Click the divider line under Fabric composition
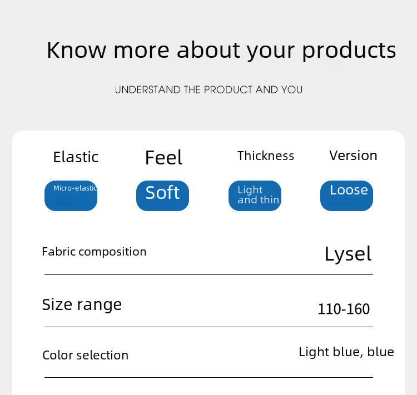Screen dimensions: 417x395 point(209,274)
